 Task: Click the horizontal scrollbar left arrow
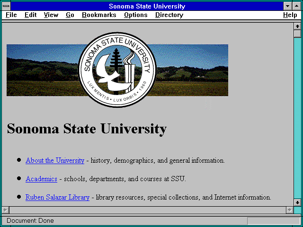[x=5, y=210]
